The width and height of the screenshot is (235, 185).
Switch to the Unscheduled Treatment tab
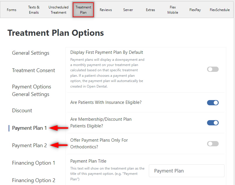point(58,10)
